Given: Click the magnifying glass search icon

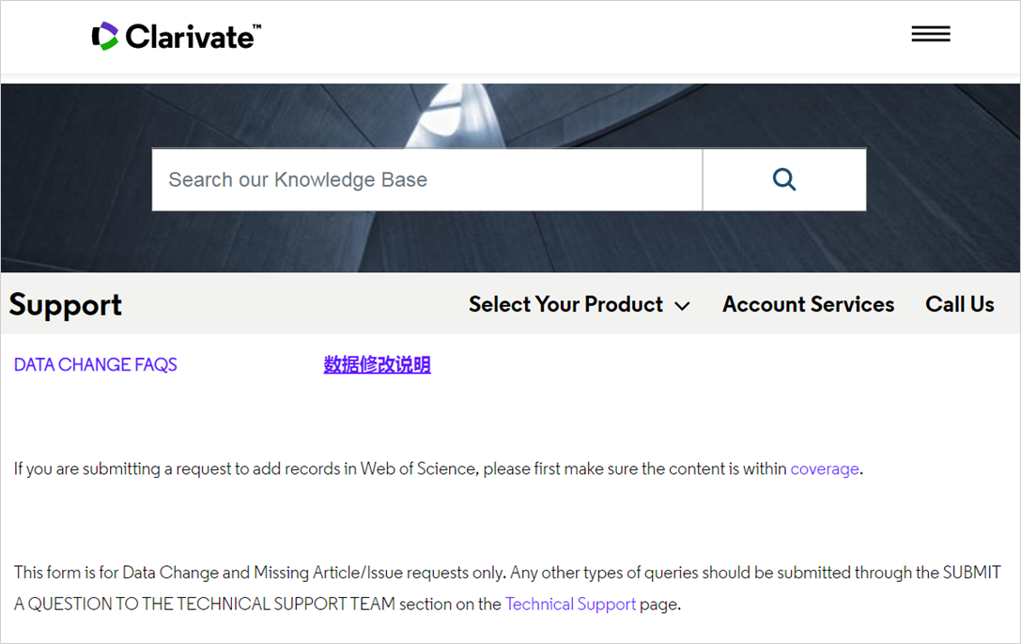Looking at the screenshot, I should tap(784, 179).
